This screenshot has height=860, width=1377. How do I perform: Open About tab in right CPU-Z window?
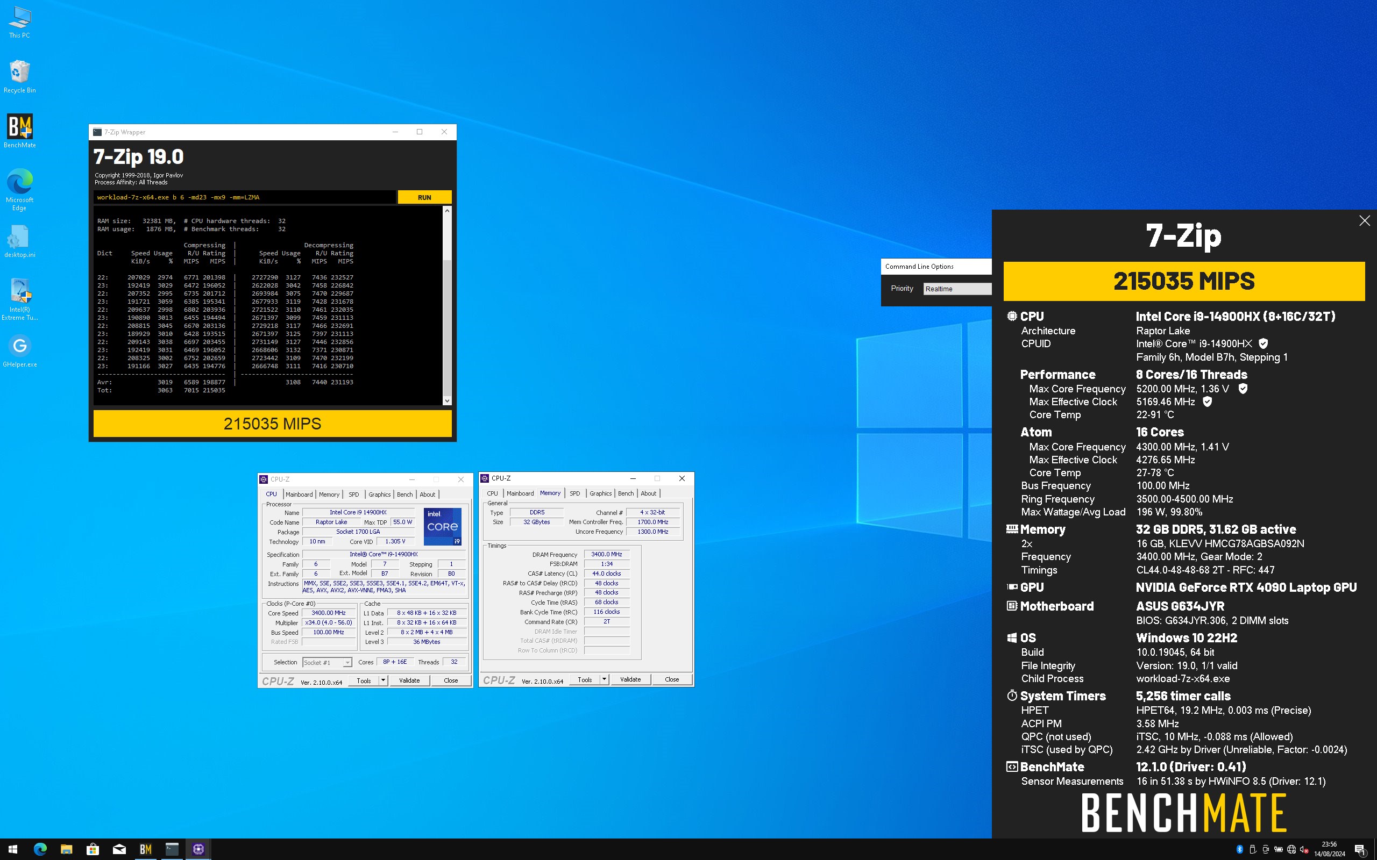[648, 493]
